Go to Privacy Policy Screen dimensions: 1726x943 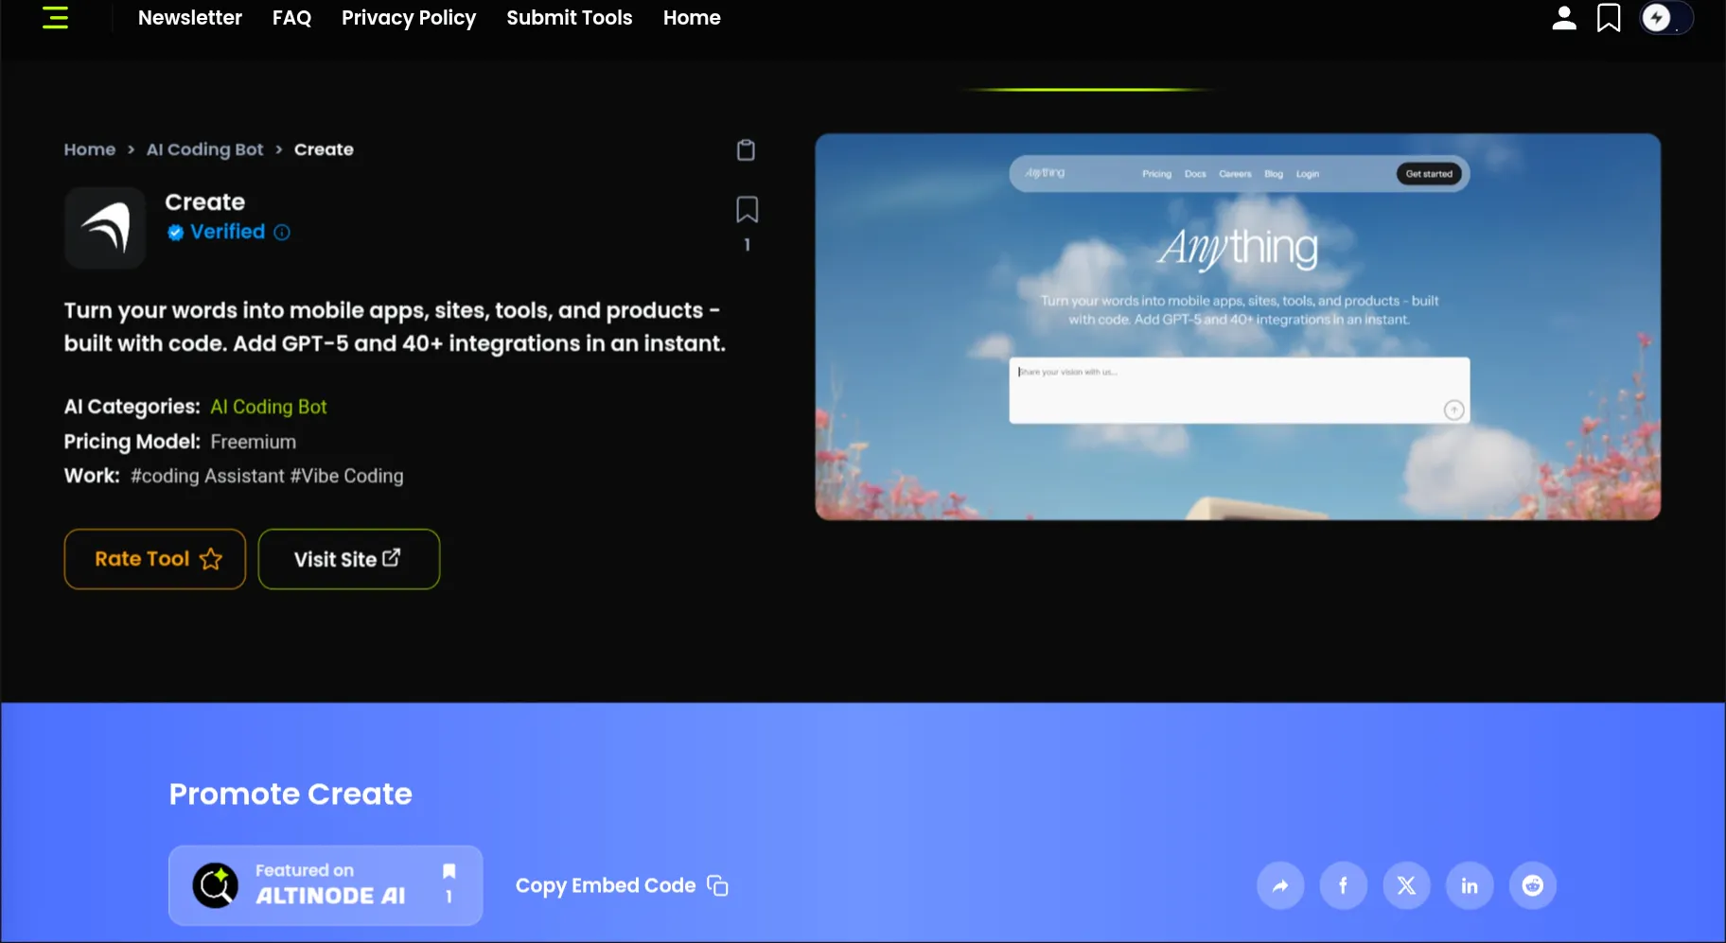pyautogui.click(x=409, y=18)
